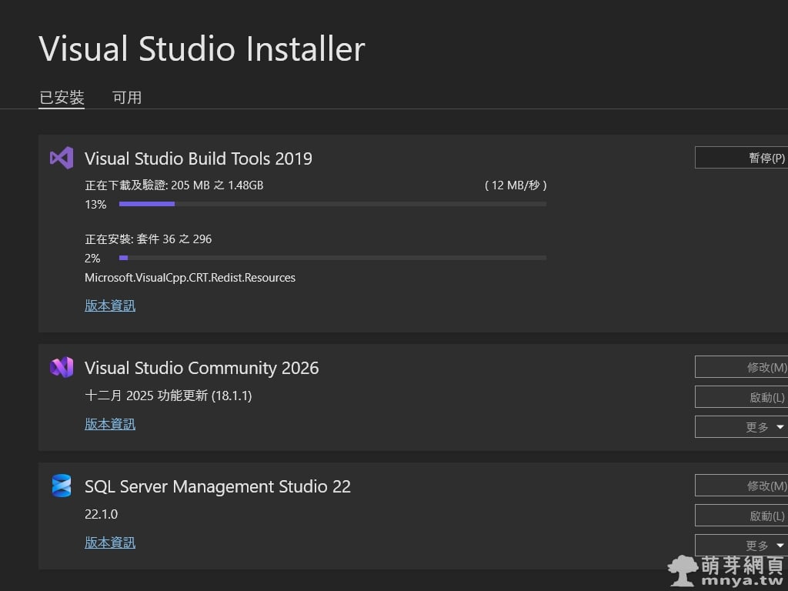
Task: Click the install progress bar at 2%
Action: click(x=332, y=258)
